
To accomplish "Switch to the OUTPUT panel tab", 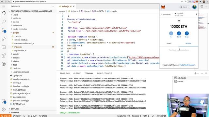I will point(77,73).
